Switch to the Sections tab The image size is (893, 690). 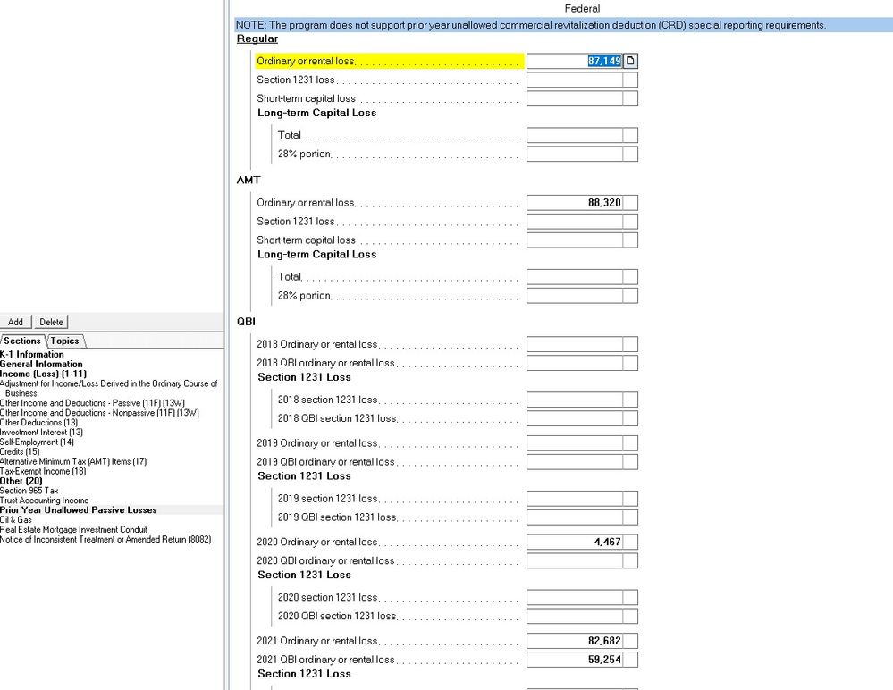coord(21,341)
